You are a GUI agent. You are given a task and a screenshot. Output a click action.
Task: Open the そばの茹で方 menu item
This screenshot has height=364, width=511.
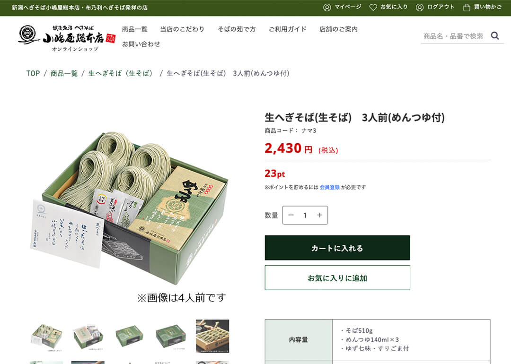click(237, 29)
